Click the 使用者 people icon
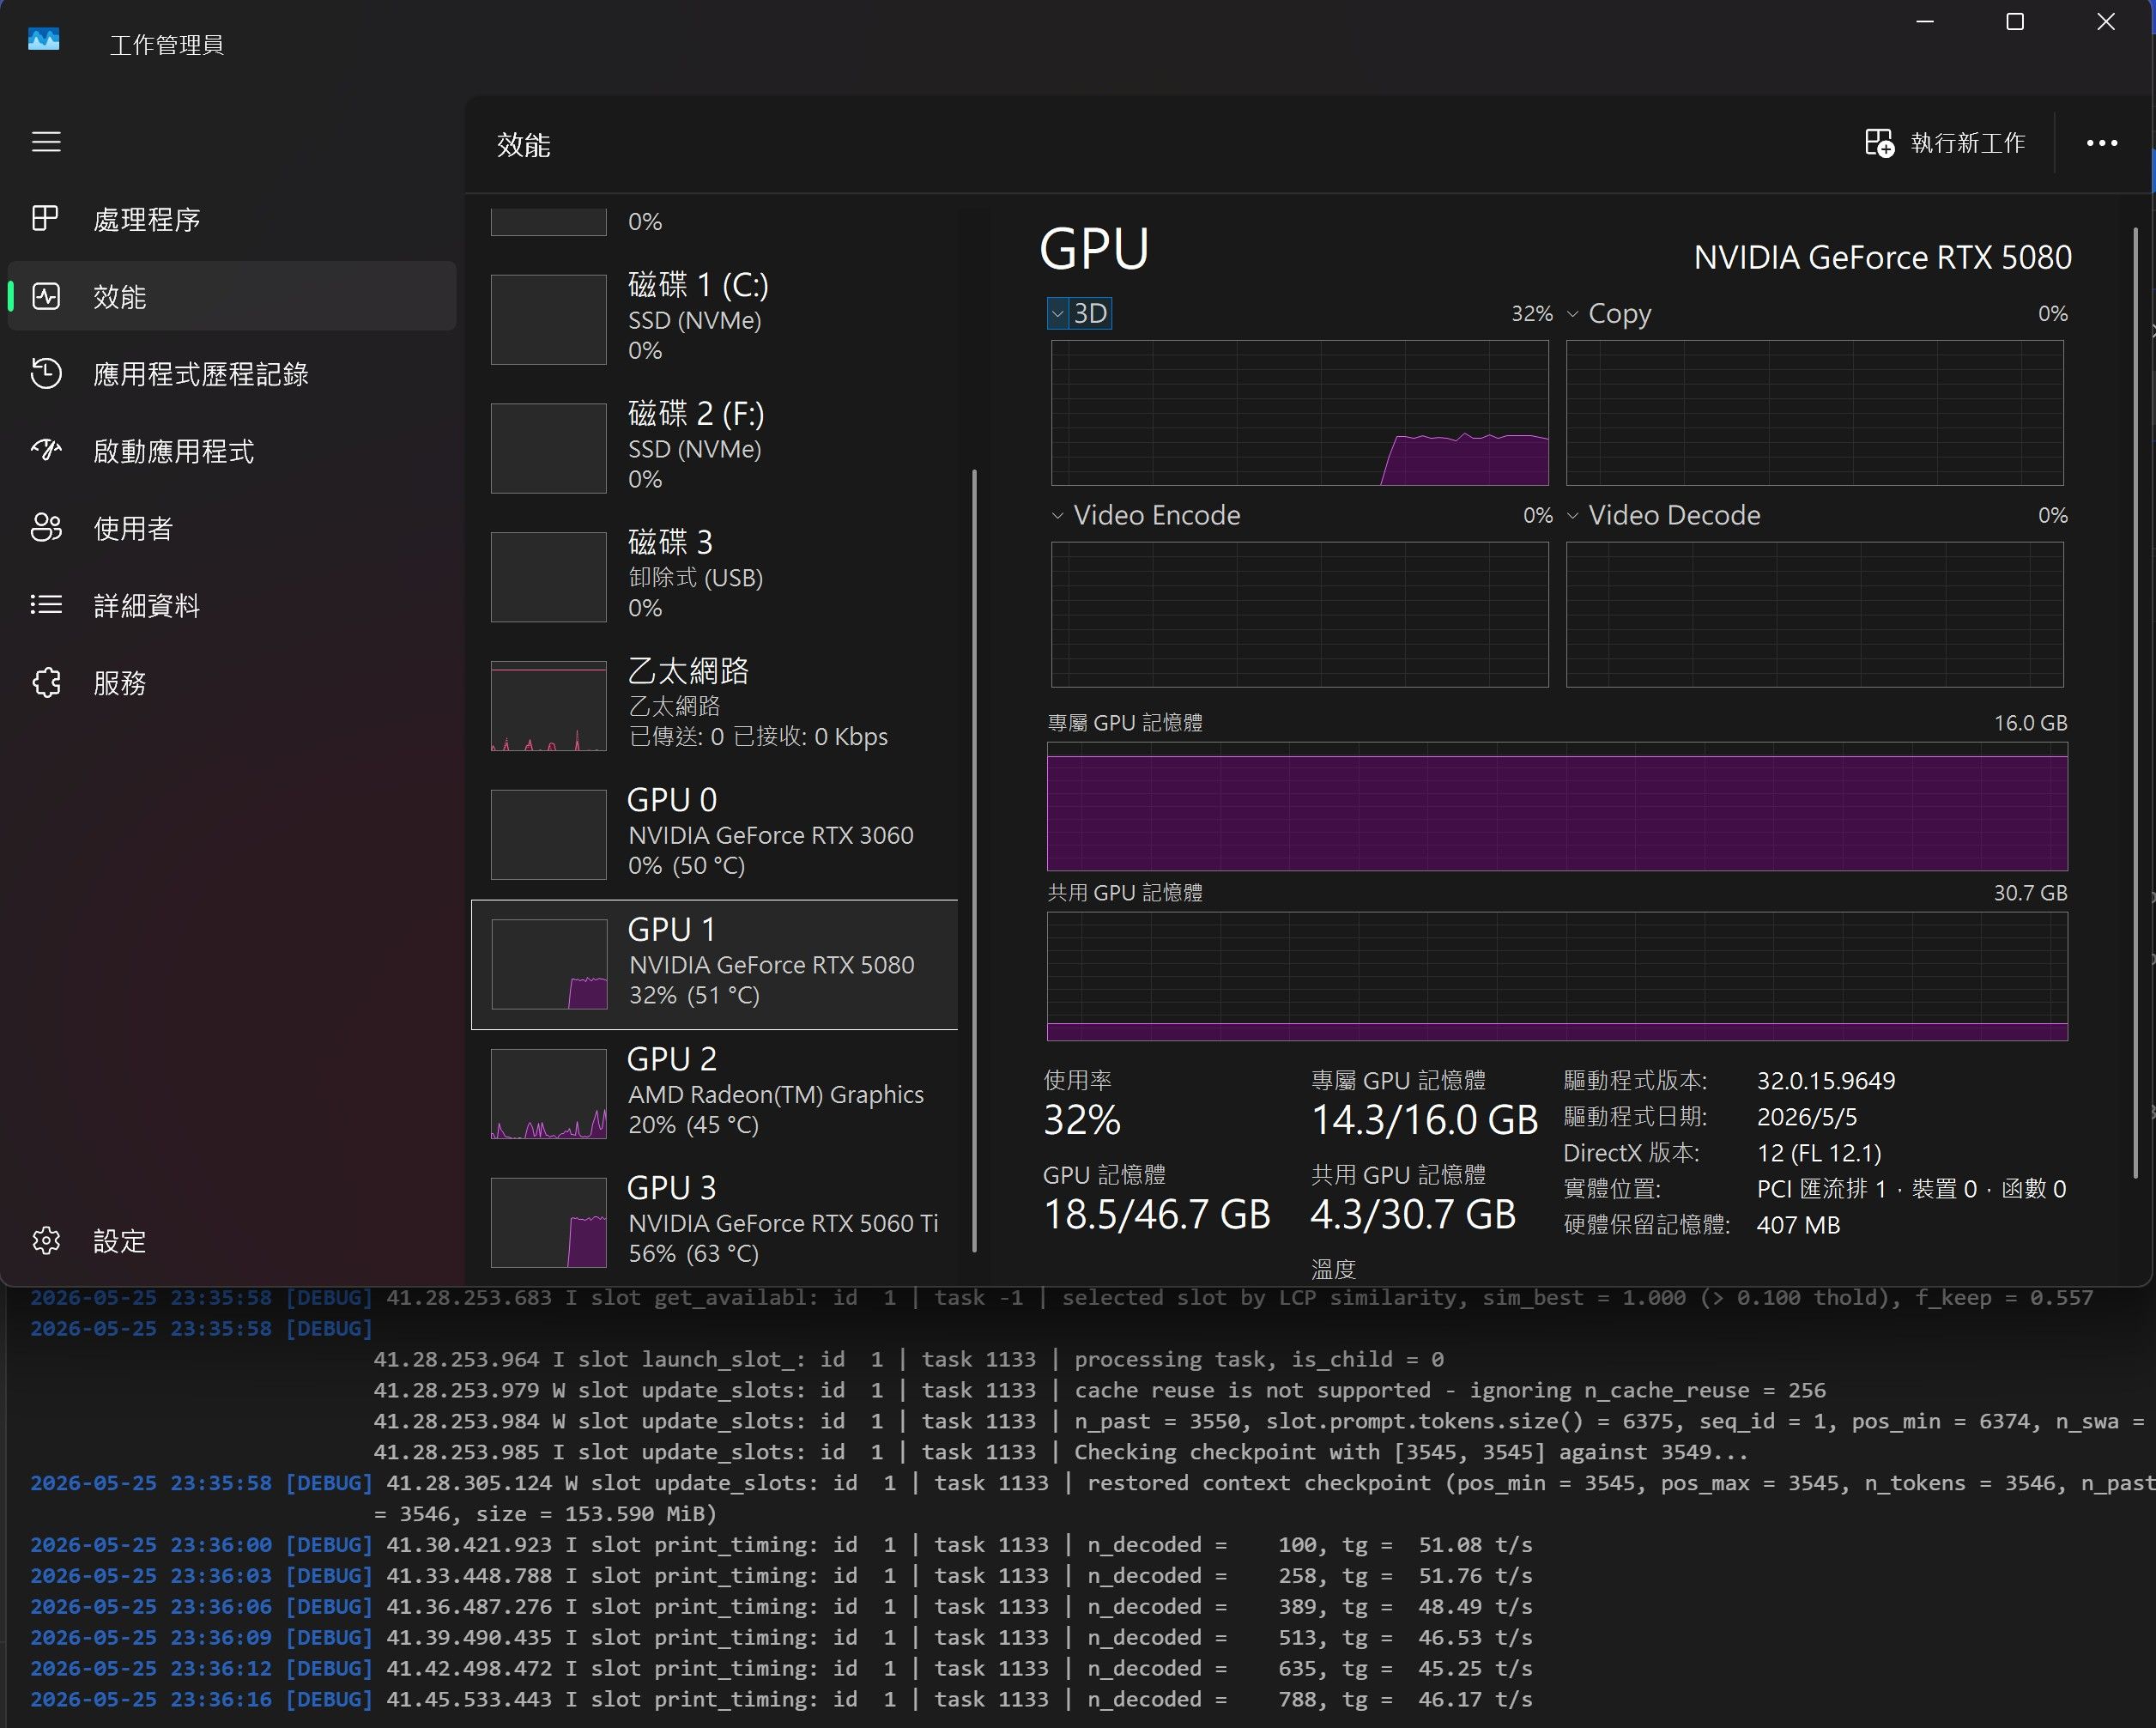The height and width of the screenshot is (1728, 2156). coord(46,527)
